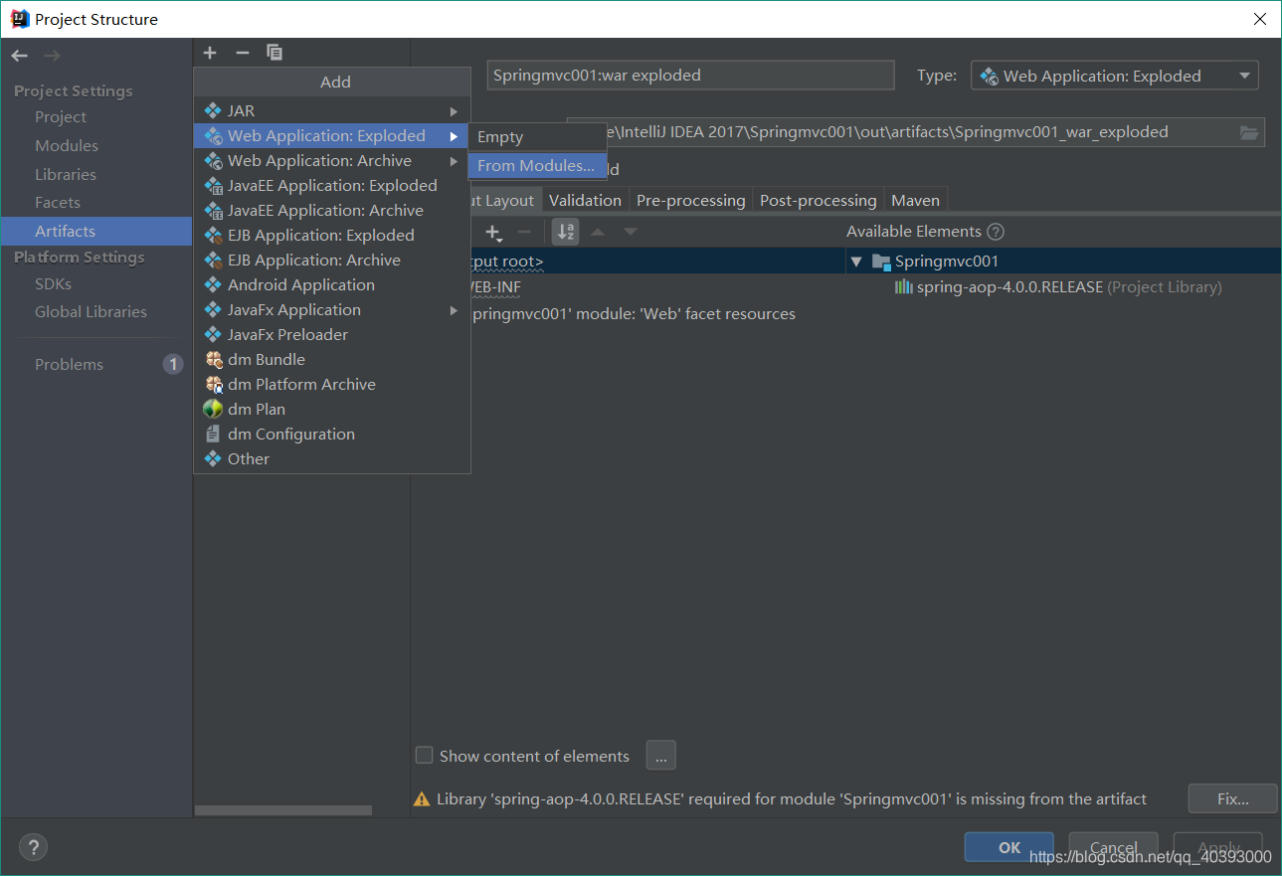Image resolution: width=1282 pixels, height=876 pixels.
Task: Click the Available Elements help icon
Action: pos(996,232)
